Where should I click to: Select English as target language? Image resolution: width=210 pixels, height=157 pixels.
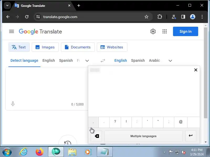[x=120, y=60]
